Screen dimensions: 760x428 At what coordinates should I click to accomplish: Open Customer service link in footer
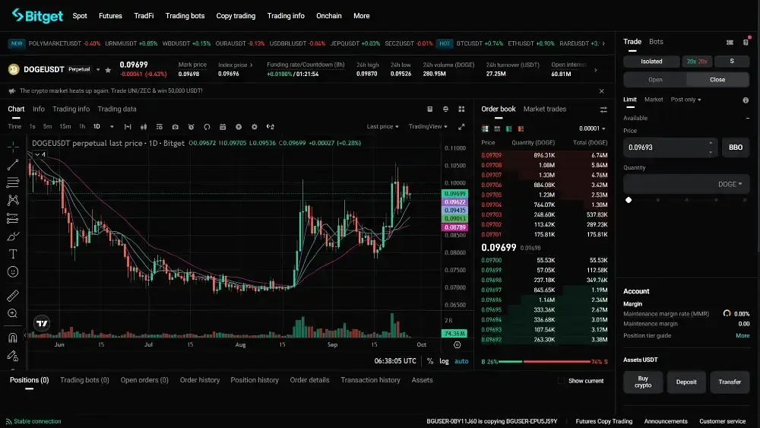pos(722,421)
